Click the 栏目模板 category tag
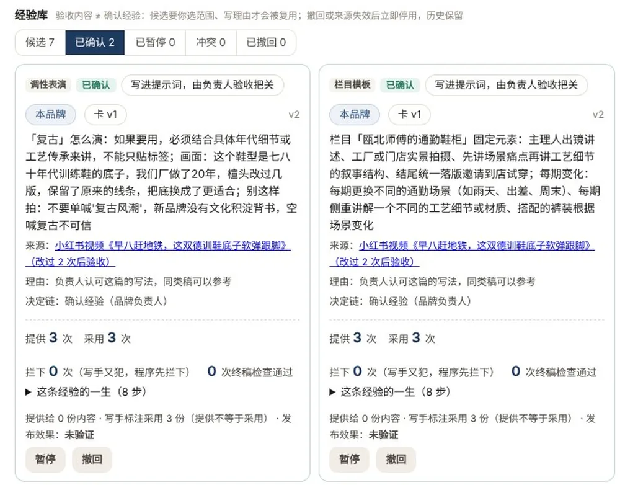Image resolution: width=620 pixels, height=485 pixels. (352, 84)
